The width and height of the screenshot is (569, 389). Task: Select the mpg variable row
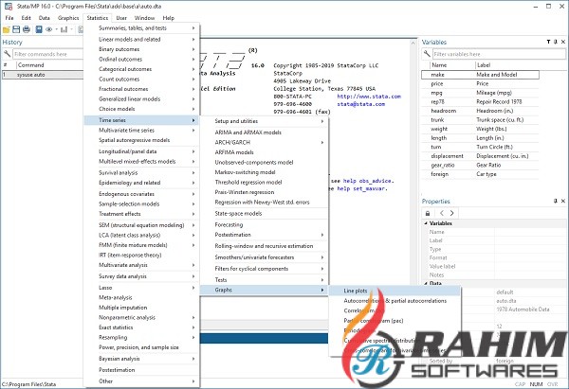point(480,93)
